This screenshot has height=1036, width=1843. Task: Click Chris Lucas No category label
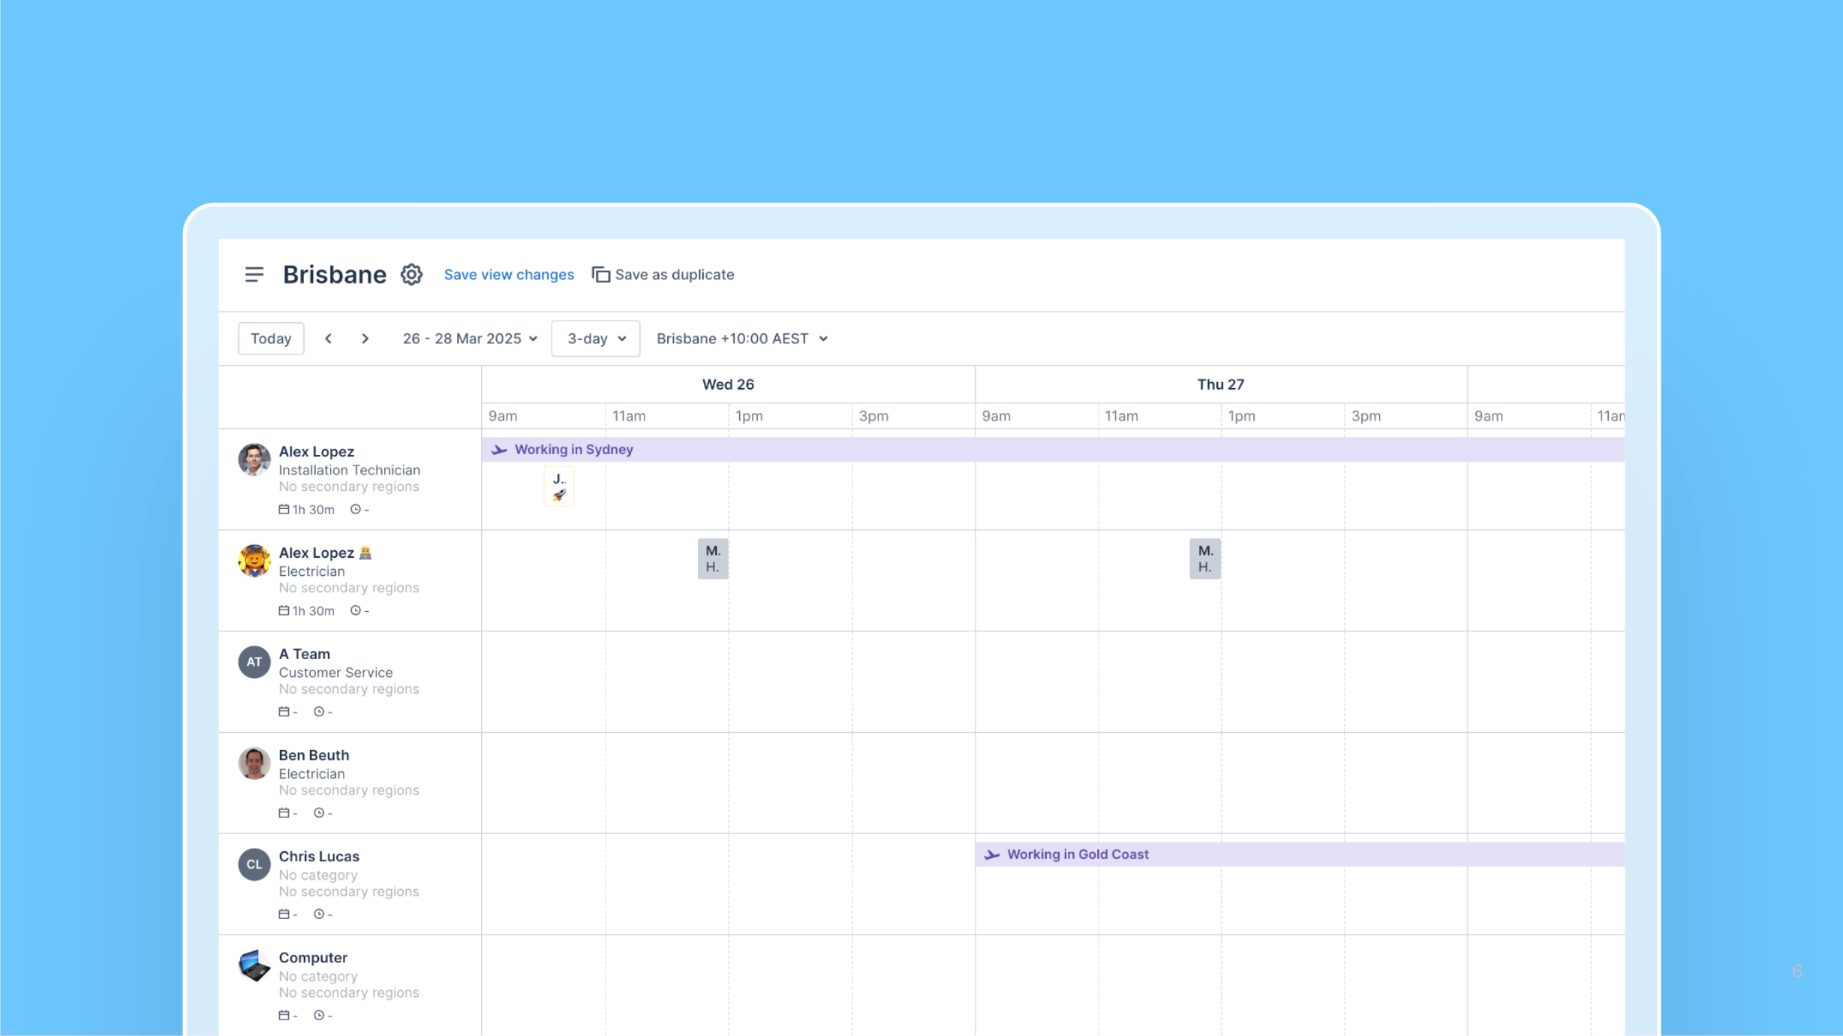[x=318, y=875]
